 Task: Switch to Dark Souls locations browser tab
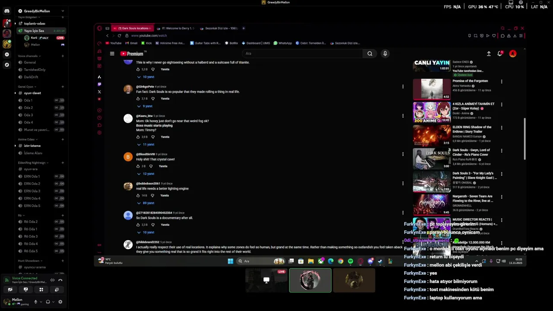[133, 28]
